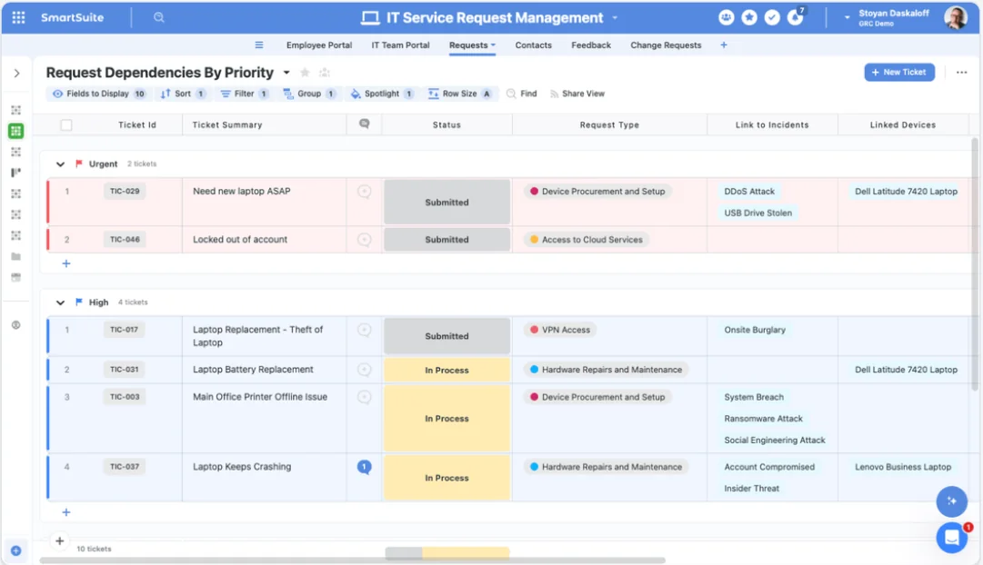Open the Sort settings

(x=183, y=94)
